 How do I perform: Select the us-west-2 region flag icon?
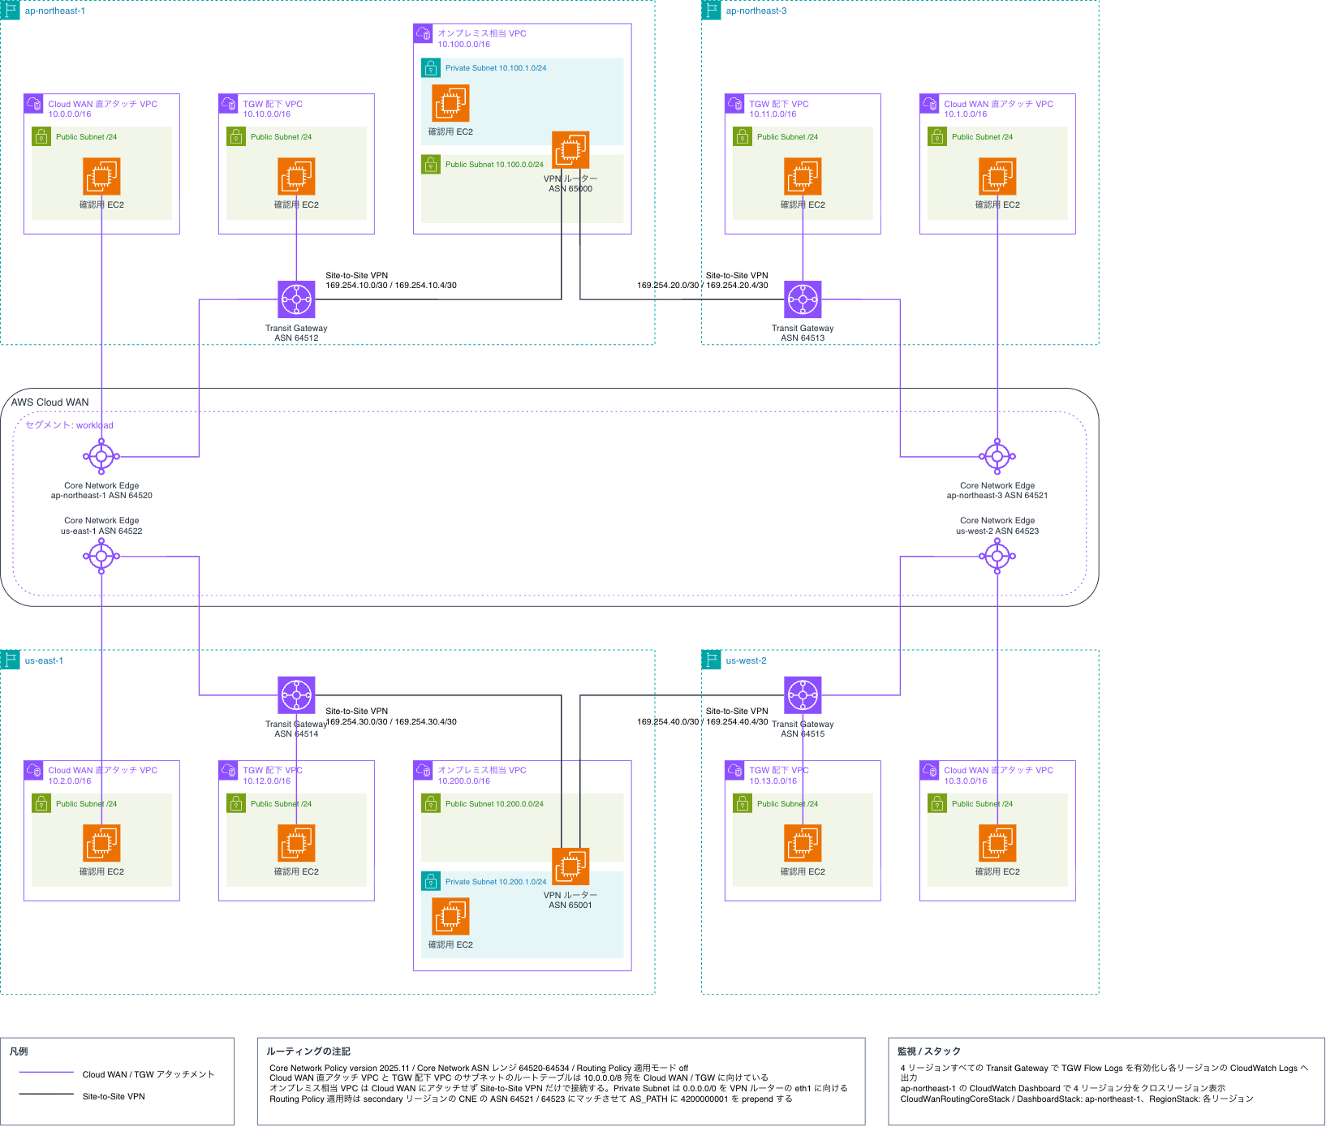[x=711, y=660]
